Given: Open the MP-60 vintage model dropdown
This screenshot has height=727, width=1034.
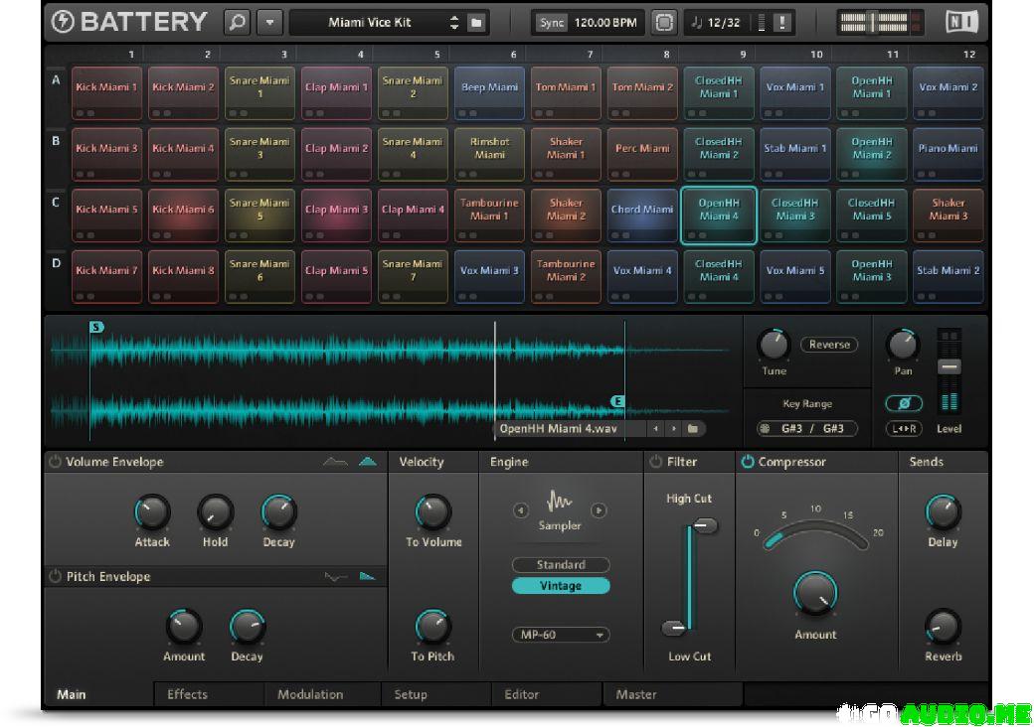Looking at the screenshot, I should point(561,635).
